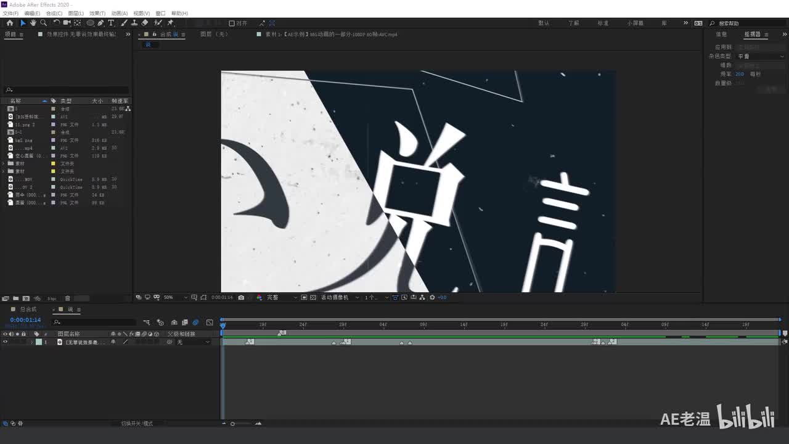
Task: Open the 文件(F) menu
Action: [x=10, y=13]
